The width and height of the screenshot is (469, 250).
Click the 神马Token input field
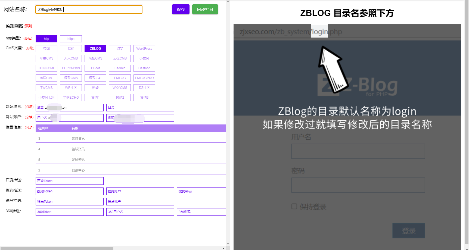[70, 202]
